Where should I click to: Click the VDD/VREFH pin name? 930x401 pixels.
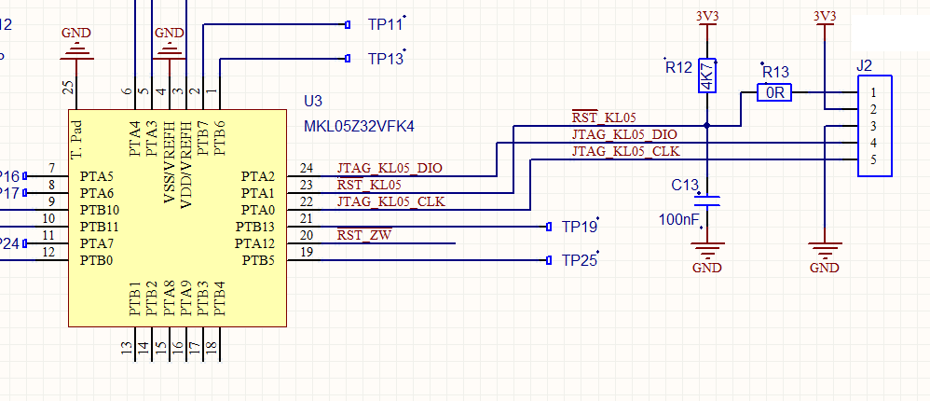(x=185, y=164)
